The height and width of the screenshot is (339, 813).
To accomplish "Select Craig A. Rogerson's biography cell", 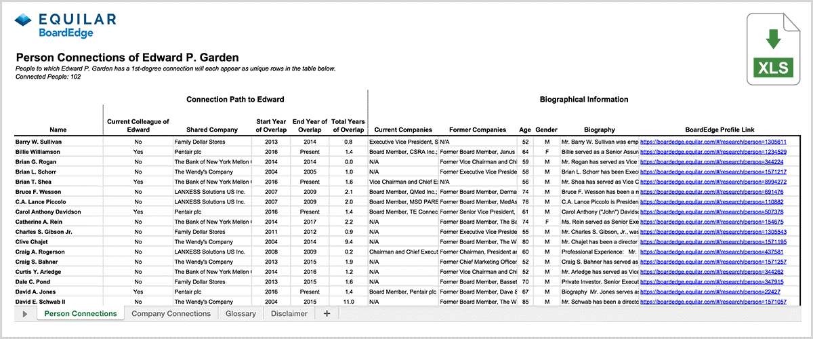I will pyautogui.click(x=600, y=252).
